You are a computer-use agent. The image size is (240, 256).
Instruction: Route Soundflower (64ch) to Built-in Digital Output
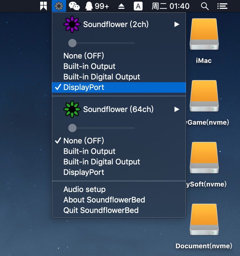pyautogui.click(x=119, y=162)
